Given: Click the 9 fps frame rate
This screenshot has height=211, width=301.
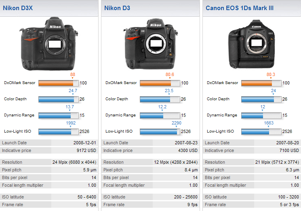Looking at the screenshot, I should pyautogui.click(x=192, y=205).
